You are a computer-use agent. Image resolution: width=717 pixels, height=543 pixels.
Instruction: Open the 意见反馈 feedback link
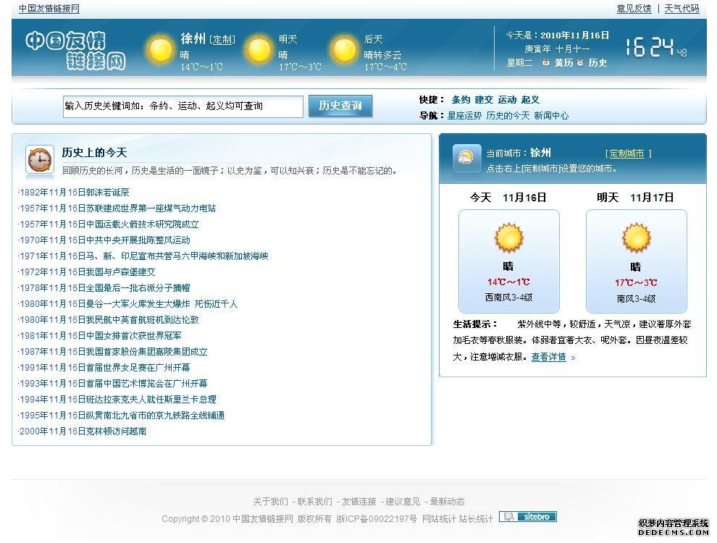[634, 9]
